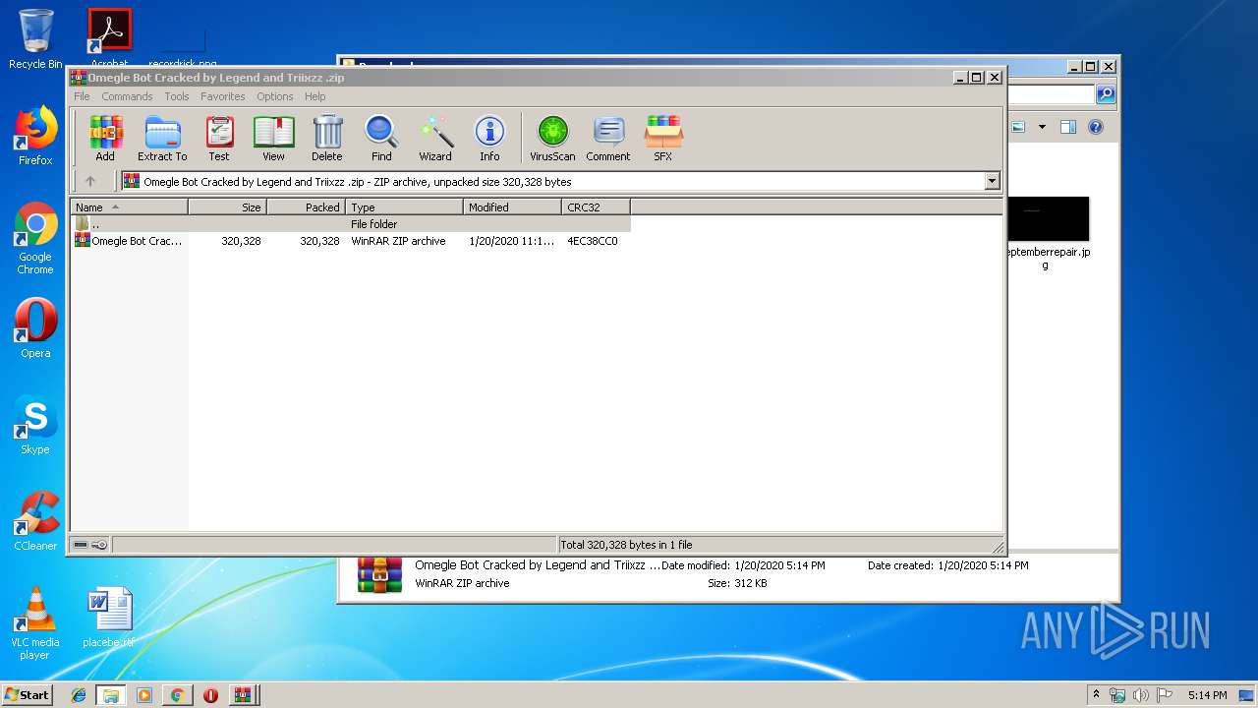This screenshot has height=708, width=1258.
Task: Click the Extract To toolbar icon
Action: [x=162, y=139]
